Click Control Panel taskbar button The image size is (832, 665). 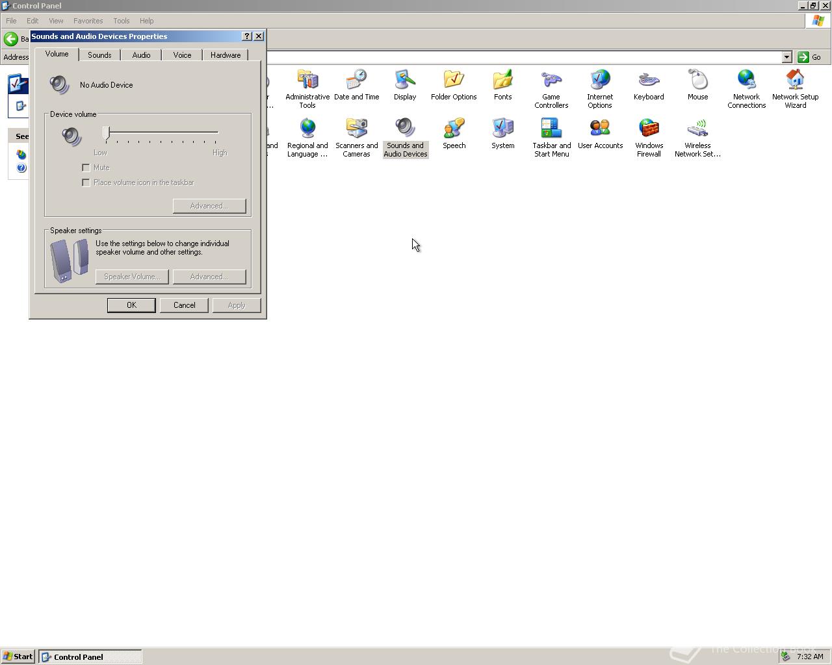90,657
